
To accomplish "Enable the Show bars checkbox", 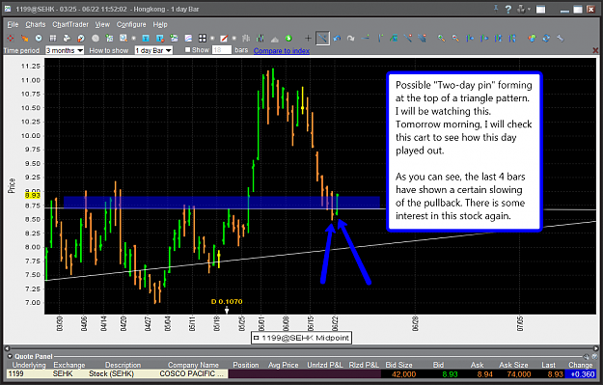I will click(188, 49).
